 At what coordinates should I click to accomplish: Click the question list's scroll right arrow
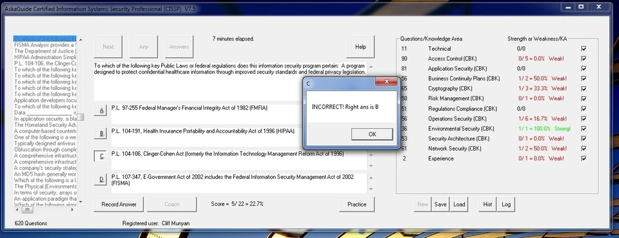pos(72,210)
